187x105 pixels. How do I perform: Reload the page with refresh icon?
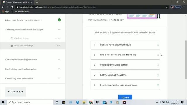pyautogui.click(x=12, y=7)
